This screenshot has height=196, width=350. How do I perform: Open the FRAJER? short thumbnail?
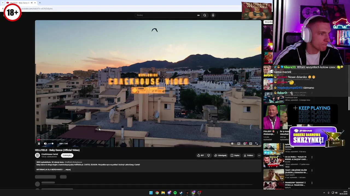click(x=272, y=117)
